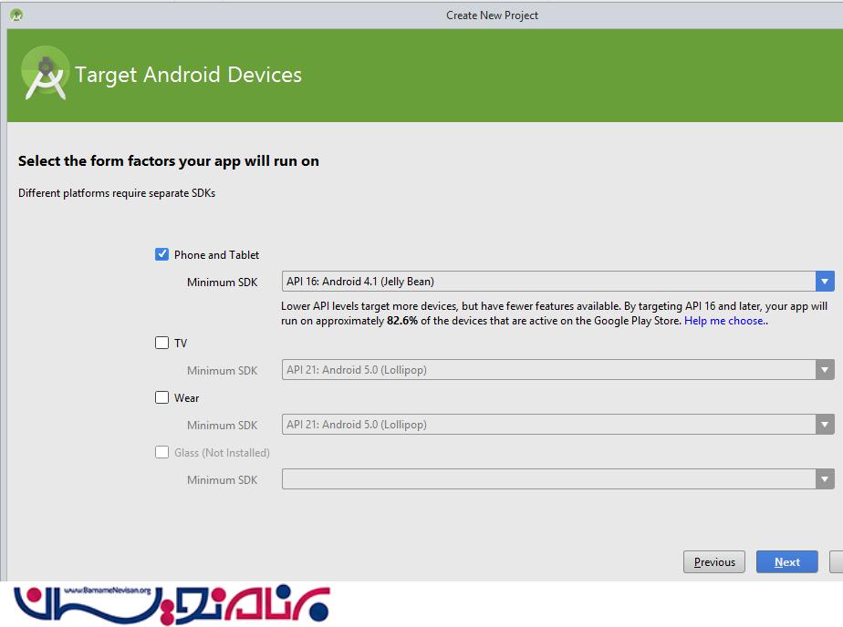
Task: Click the "Select the form factors" heading
Action: [x=169, y=161]
